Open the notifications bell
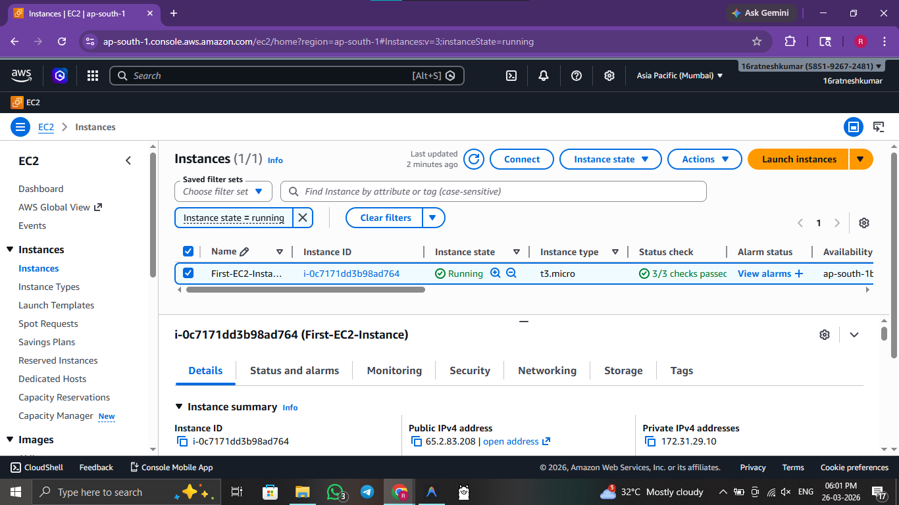 click(544, 76)
